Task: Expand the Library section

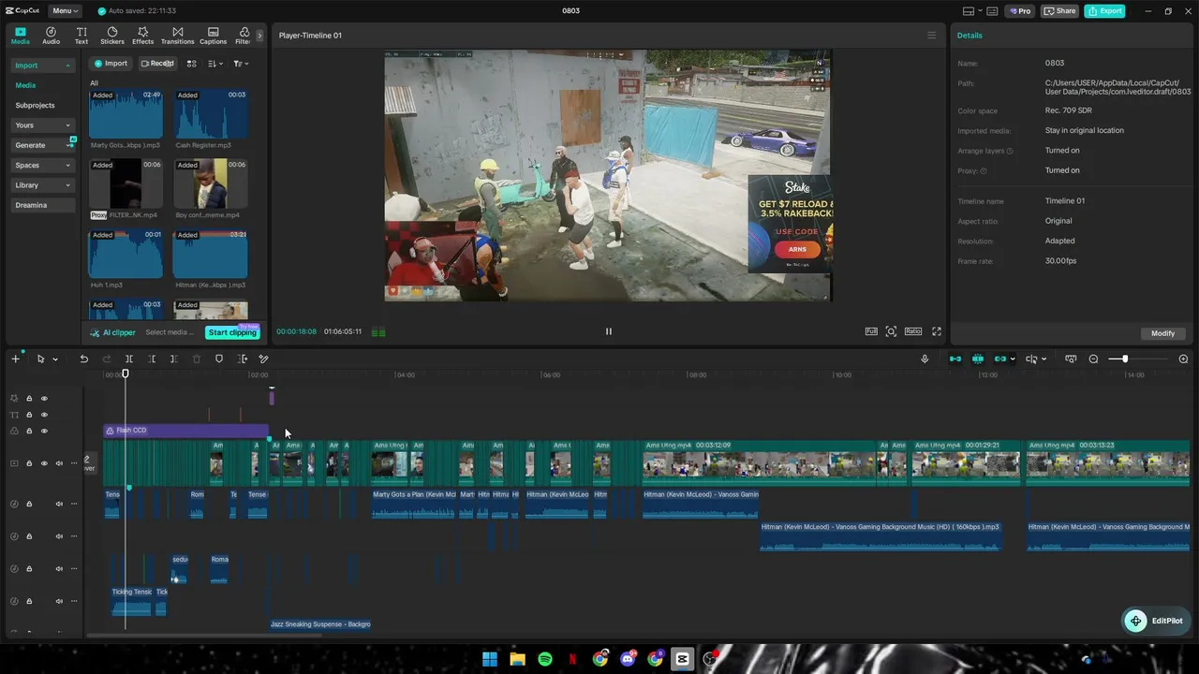Action: [43, 185]
